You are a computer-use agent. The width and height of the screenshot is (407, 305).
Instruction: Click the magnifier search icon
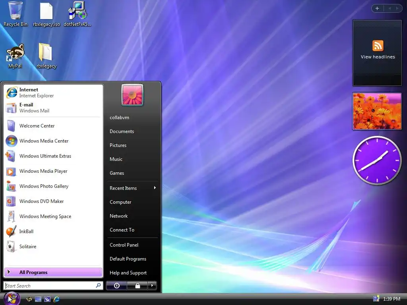pos(99,285)
